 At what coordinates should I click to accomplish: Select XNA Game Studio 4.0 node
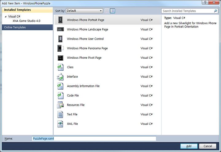[26, 21]
